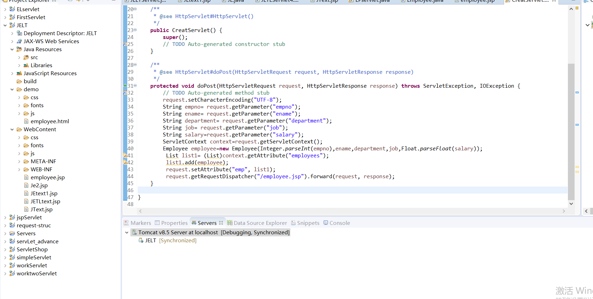Click the Servers project folder icon
Image resolution: width=593 pixels, height=299 pixels.
coord(12,233)
